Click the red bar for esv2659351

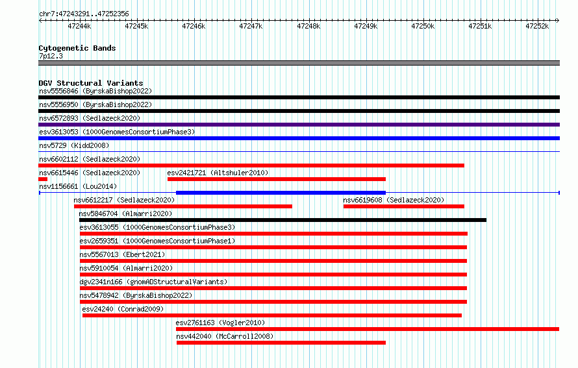click(273, 247)
